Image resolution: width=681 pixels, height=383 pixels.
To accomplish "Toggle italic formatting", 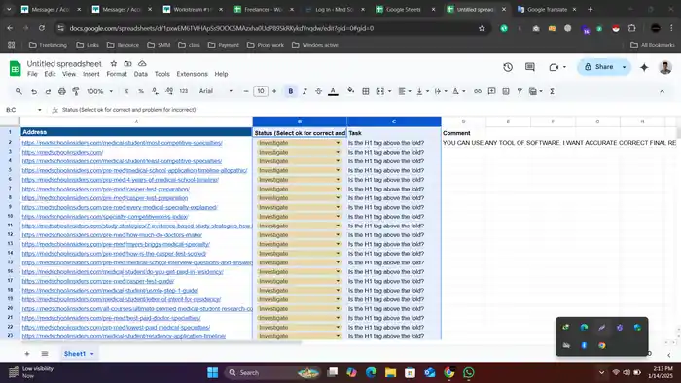I will (305, 91).
